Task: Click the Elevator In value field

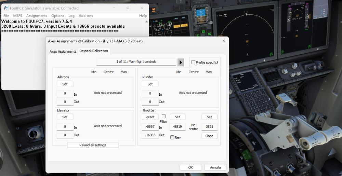Action: pos(65,127)
